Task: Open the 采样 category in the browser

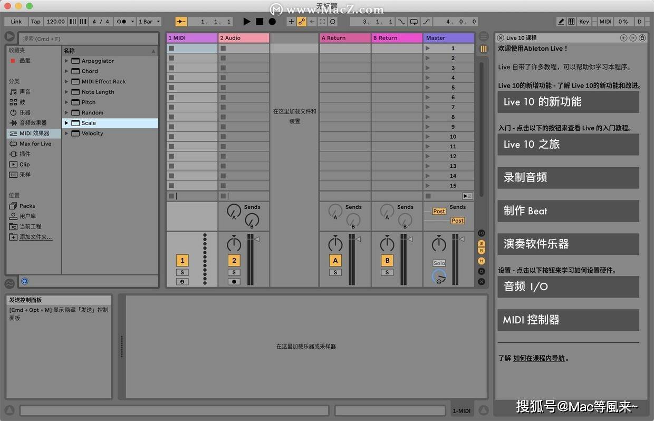Action: 25,175
